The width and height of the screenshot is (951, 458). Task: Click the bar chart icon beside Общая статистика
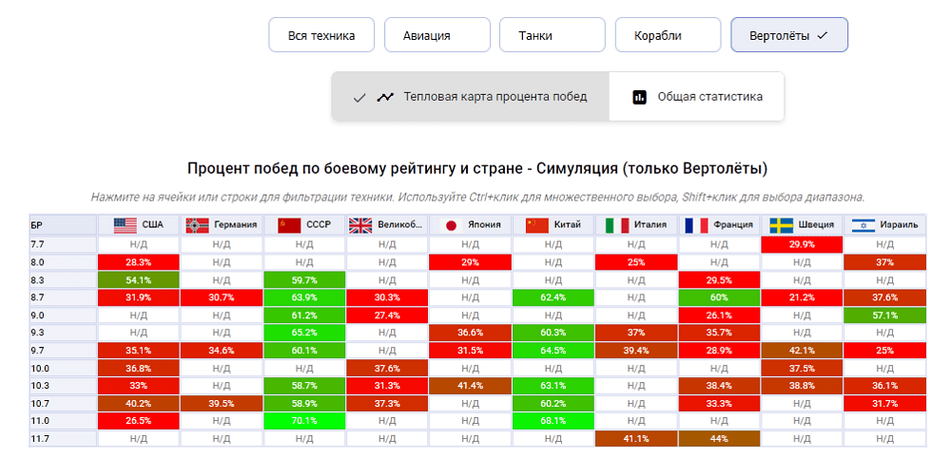point(640,97)
